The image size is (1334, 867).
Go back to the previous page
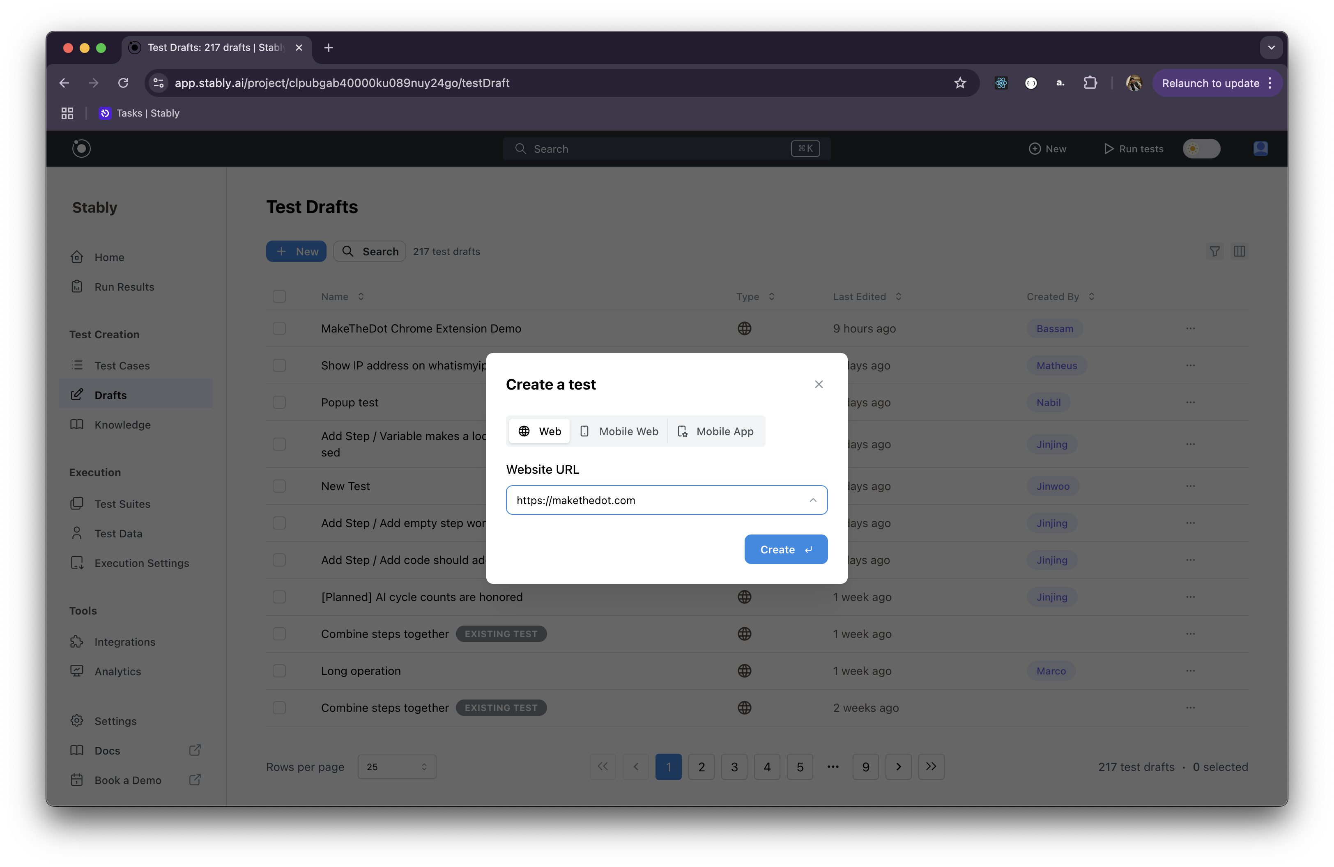[64, 83]
